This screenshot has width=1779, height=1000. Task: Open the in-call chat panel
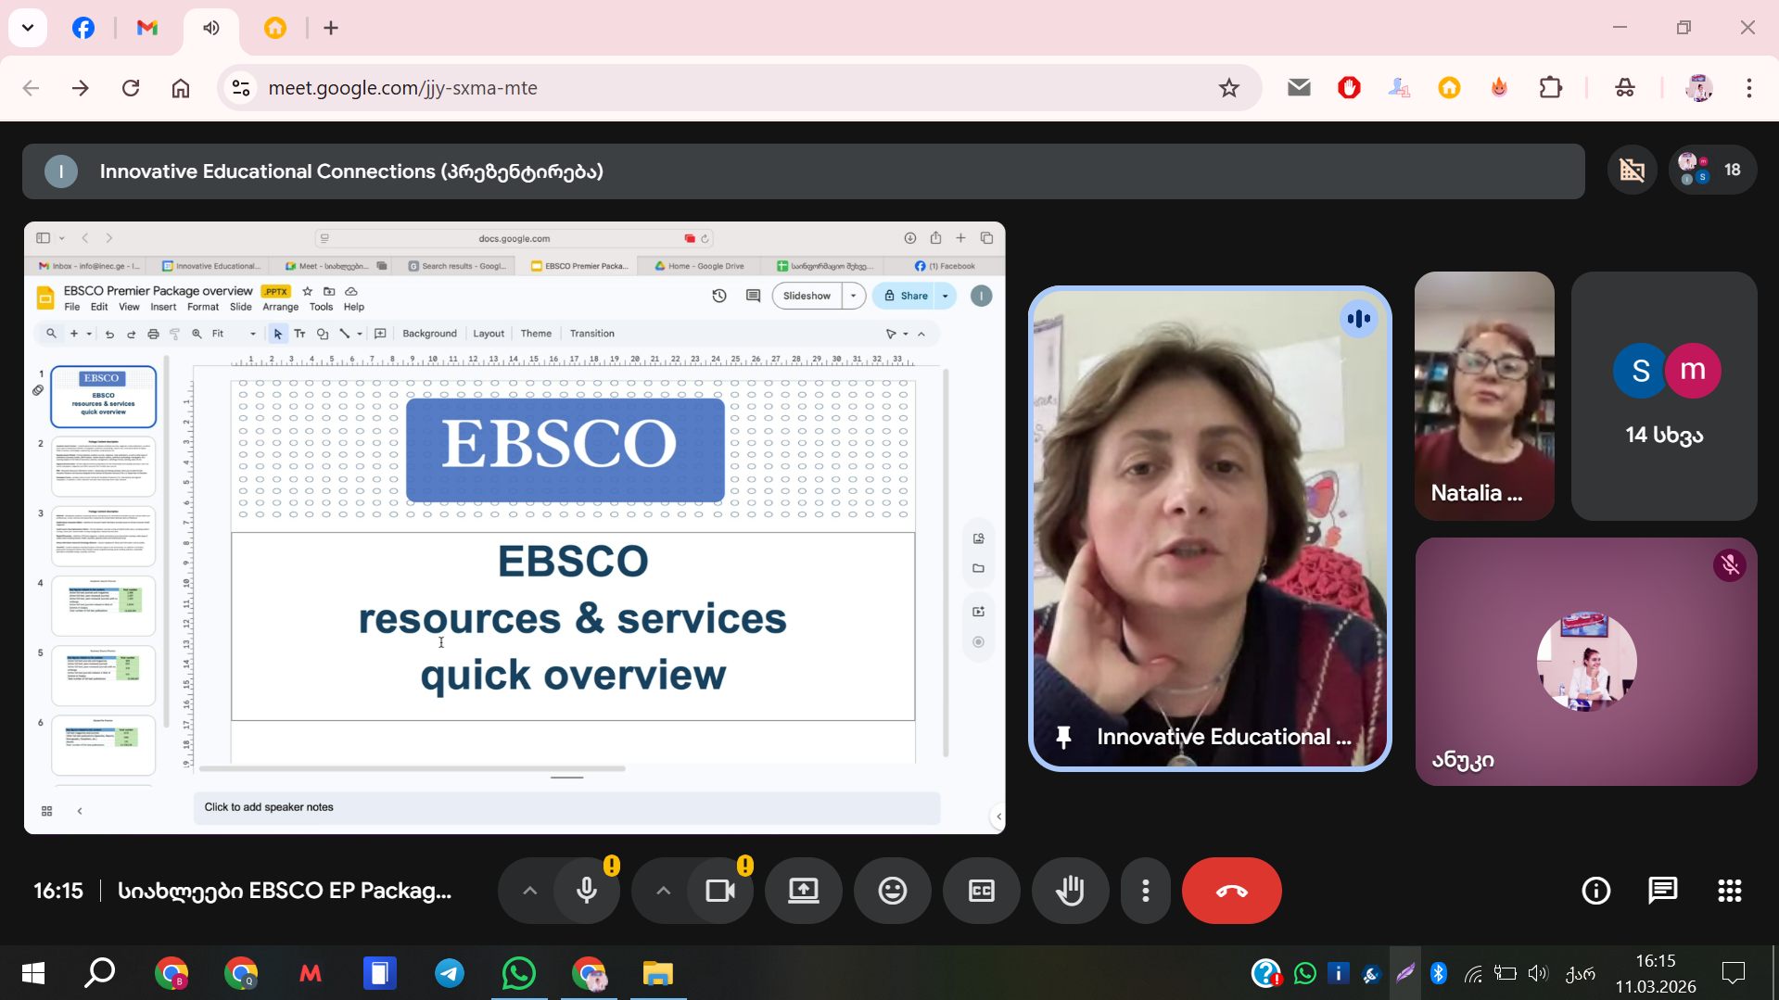1662,891
